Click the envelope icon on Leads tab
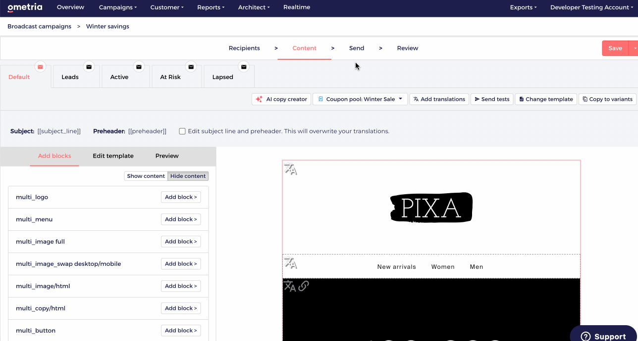The width and height of the screenshot is (638, 341). point(89,67)
